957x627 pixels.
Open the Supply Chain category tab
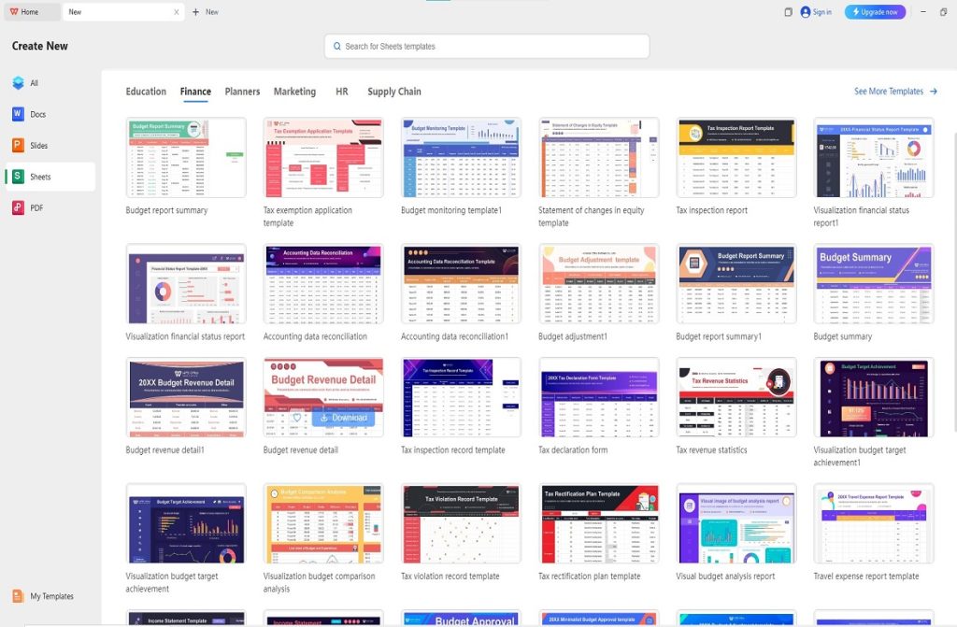coord(393,92)
